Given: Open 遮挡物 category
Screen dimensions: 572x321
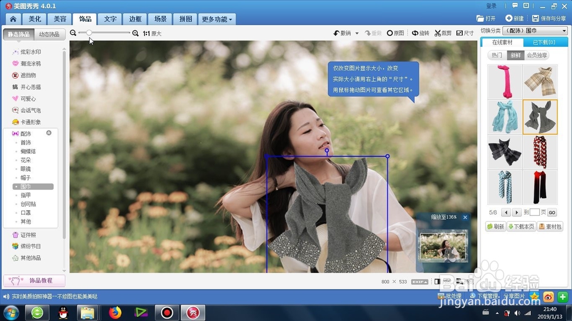Looking at the screenshot, I should click(x=24, y=75).
